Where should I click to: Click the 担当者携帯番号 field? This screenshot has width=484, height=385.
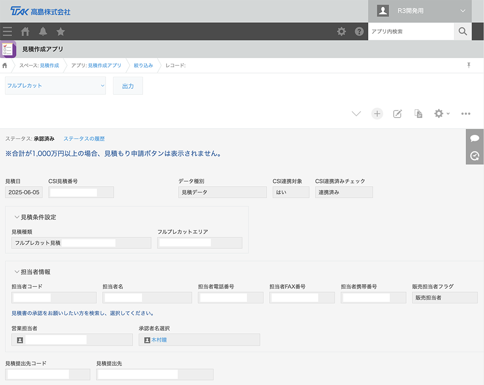pyautogui.click(x=374, y=297)
